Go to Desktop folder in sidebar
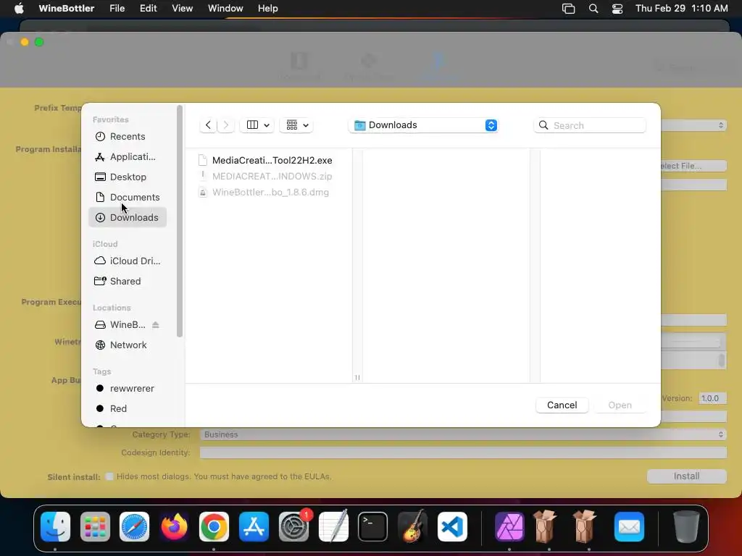 point(128,177)
